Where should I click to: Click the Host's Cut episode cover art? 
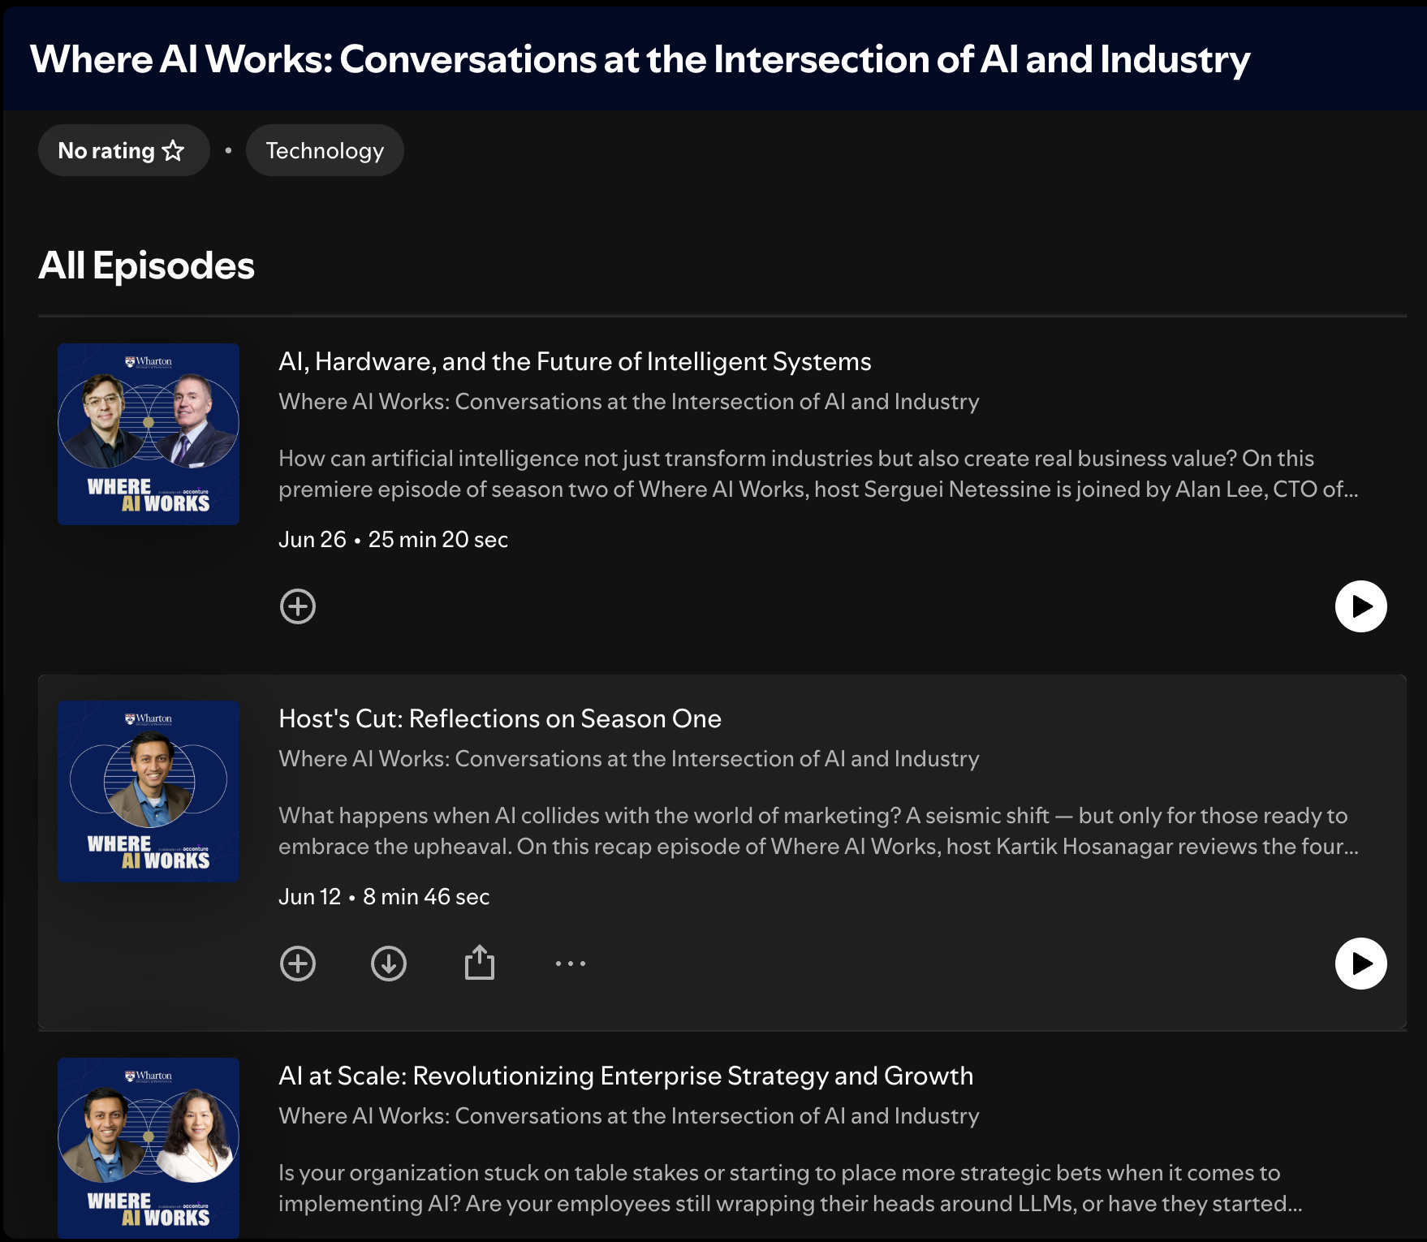tap(149, 791)
